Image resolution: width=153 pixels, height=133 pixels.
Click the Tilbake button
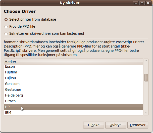click(x=93, y=125)
